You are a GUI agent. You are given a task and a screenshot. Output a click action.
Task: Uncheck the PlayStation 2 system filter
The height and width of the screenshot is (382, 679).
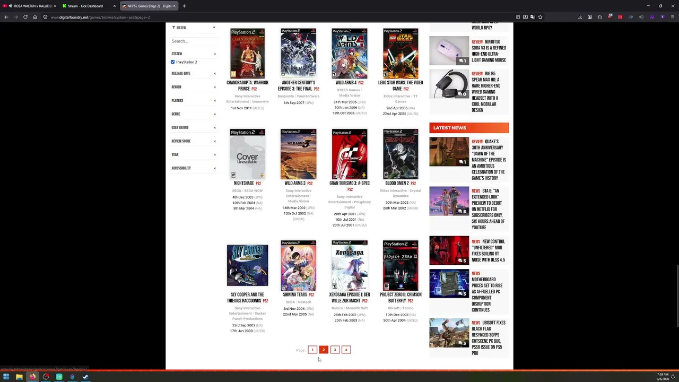click(173, 62)
